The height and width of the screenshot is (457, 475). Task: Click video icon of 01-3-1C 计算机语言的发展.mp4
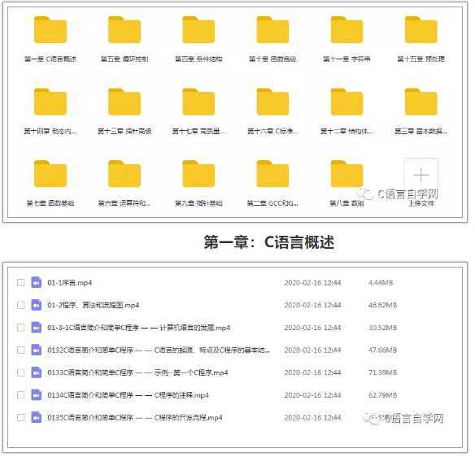coord(37,328)
